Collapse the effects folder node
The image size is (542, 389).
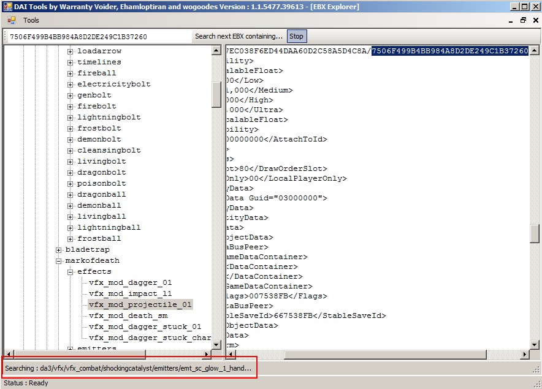click(71, 272)
